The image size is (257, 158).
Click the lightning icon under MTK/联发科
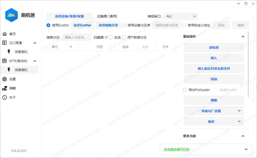click(x=9, y=70)
